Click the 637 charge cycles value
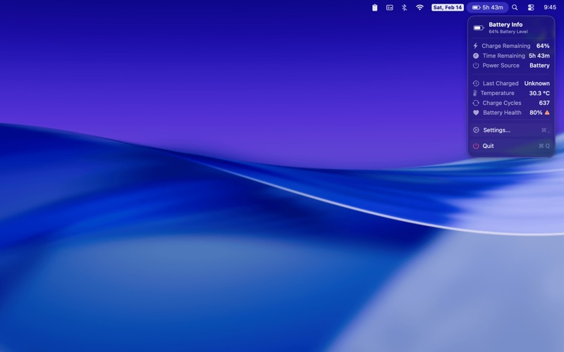 pos(544,103)
